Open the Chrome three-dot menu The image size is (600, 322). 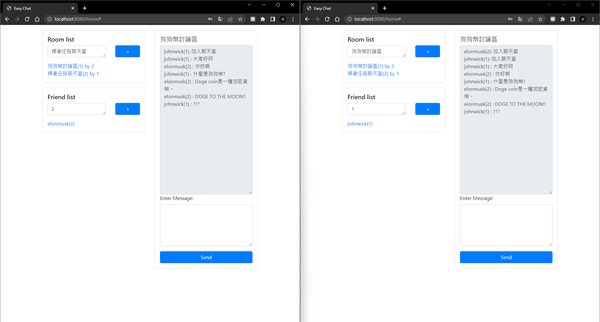(x=293, y=19)
